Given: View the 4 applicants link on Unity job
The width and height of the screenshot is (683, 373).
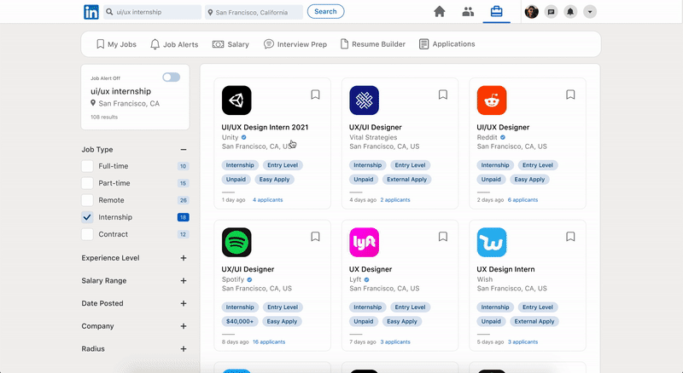Looking at the screenshot, I should 267,200.
